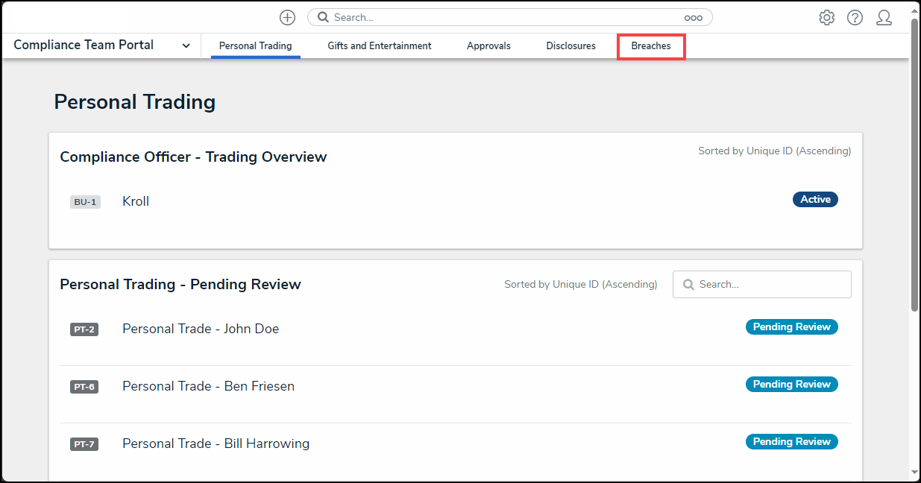The height and width of the screenshot is (483, 921).
Task: Open Personal Trade - Ben Friesen
Action: [208, 386]
